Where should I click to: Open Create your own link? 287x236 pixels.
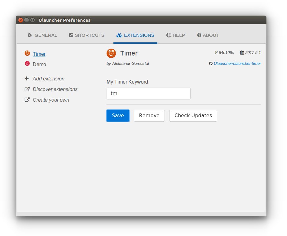[51, 100]
